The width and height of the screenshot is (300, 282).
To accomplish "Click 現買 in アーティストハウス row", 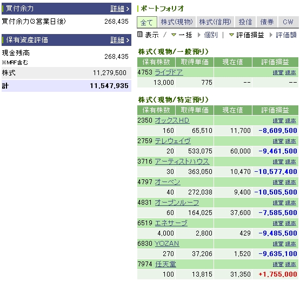I will click(278, 162).
